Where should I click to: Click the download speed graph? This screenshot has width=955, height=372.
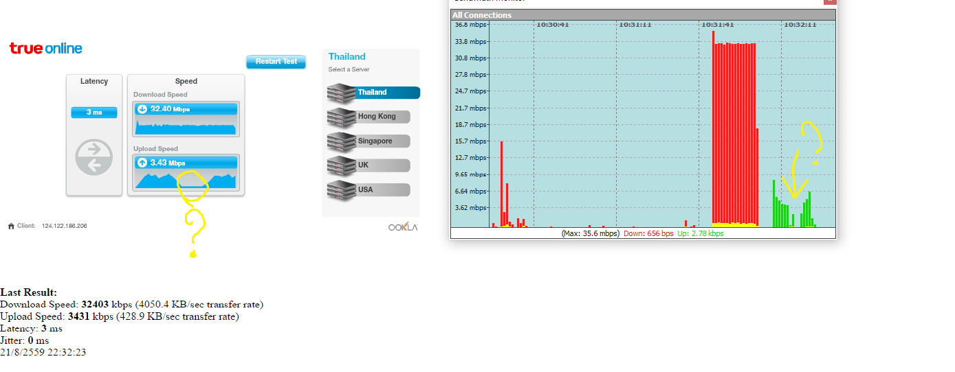coord(186,127)
